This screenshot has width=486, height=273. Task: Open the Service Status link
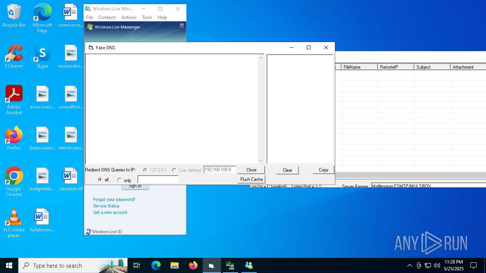coord(106,206)
